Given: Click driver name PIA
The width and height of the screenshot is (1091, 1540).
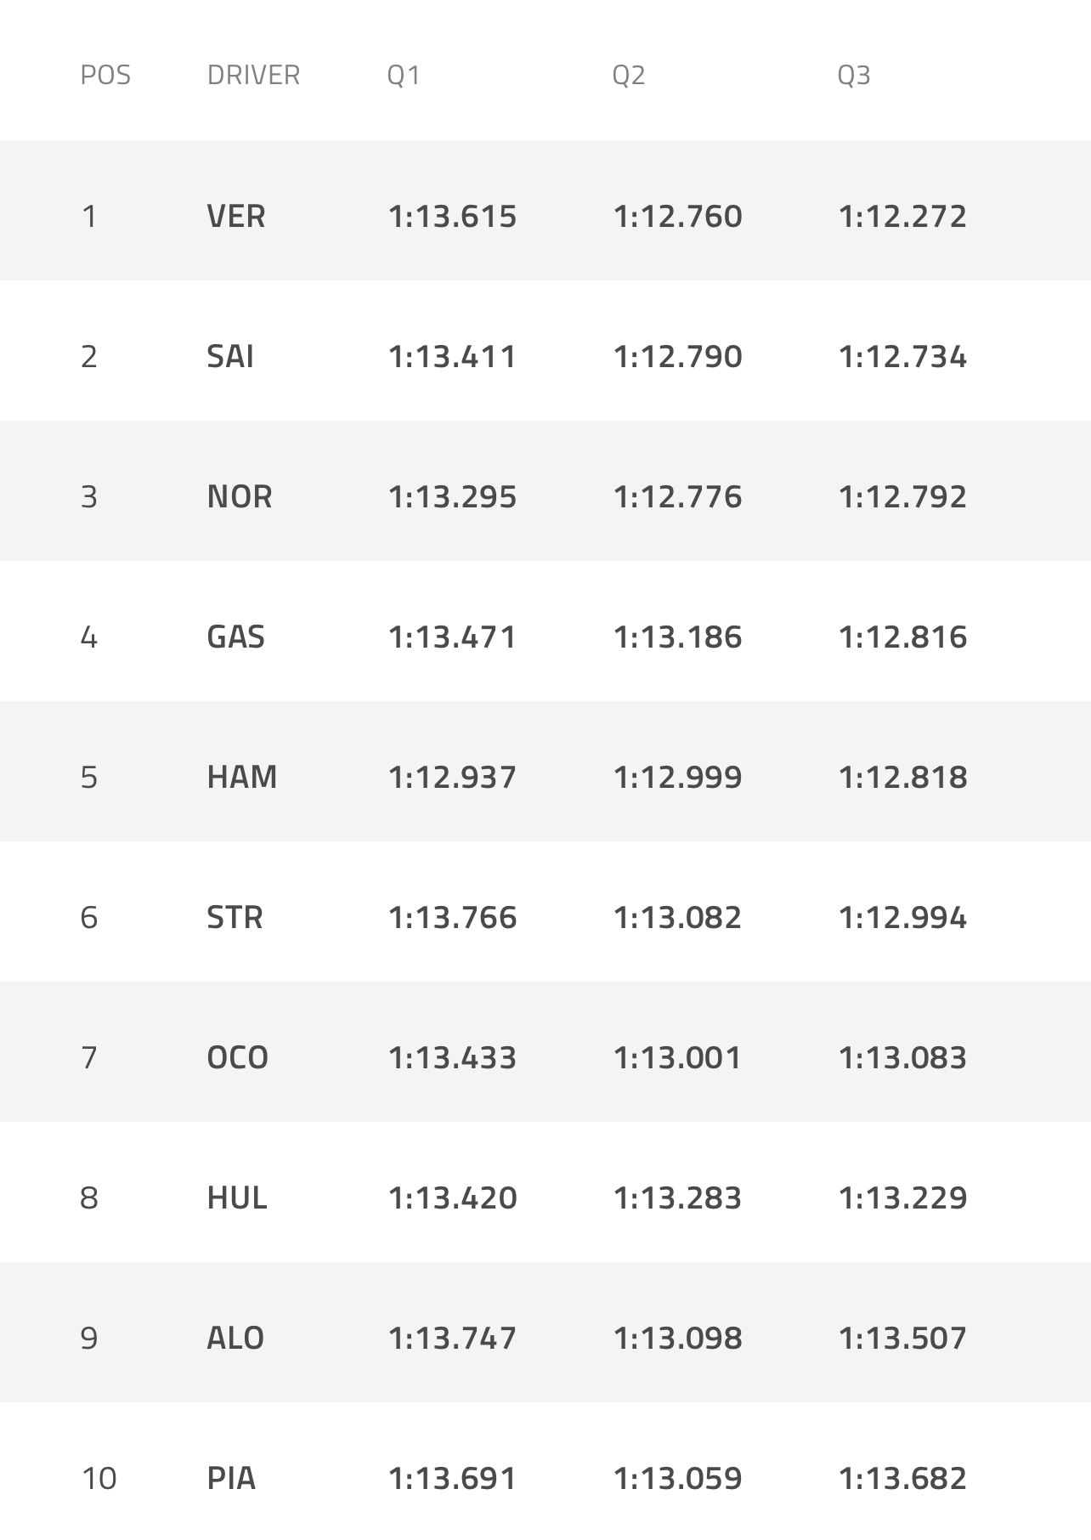Looking at the screenshot, I should 231,1479.
